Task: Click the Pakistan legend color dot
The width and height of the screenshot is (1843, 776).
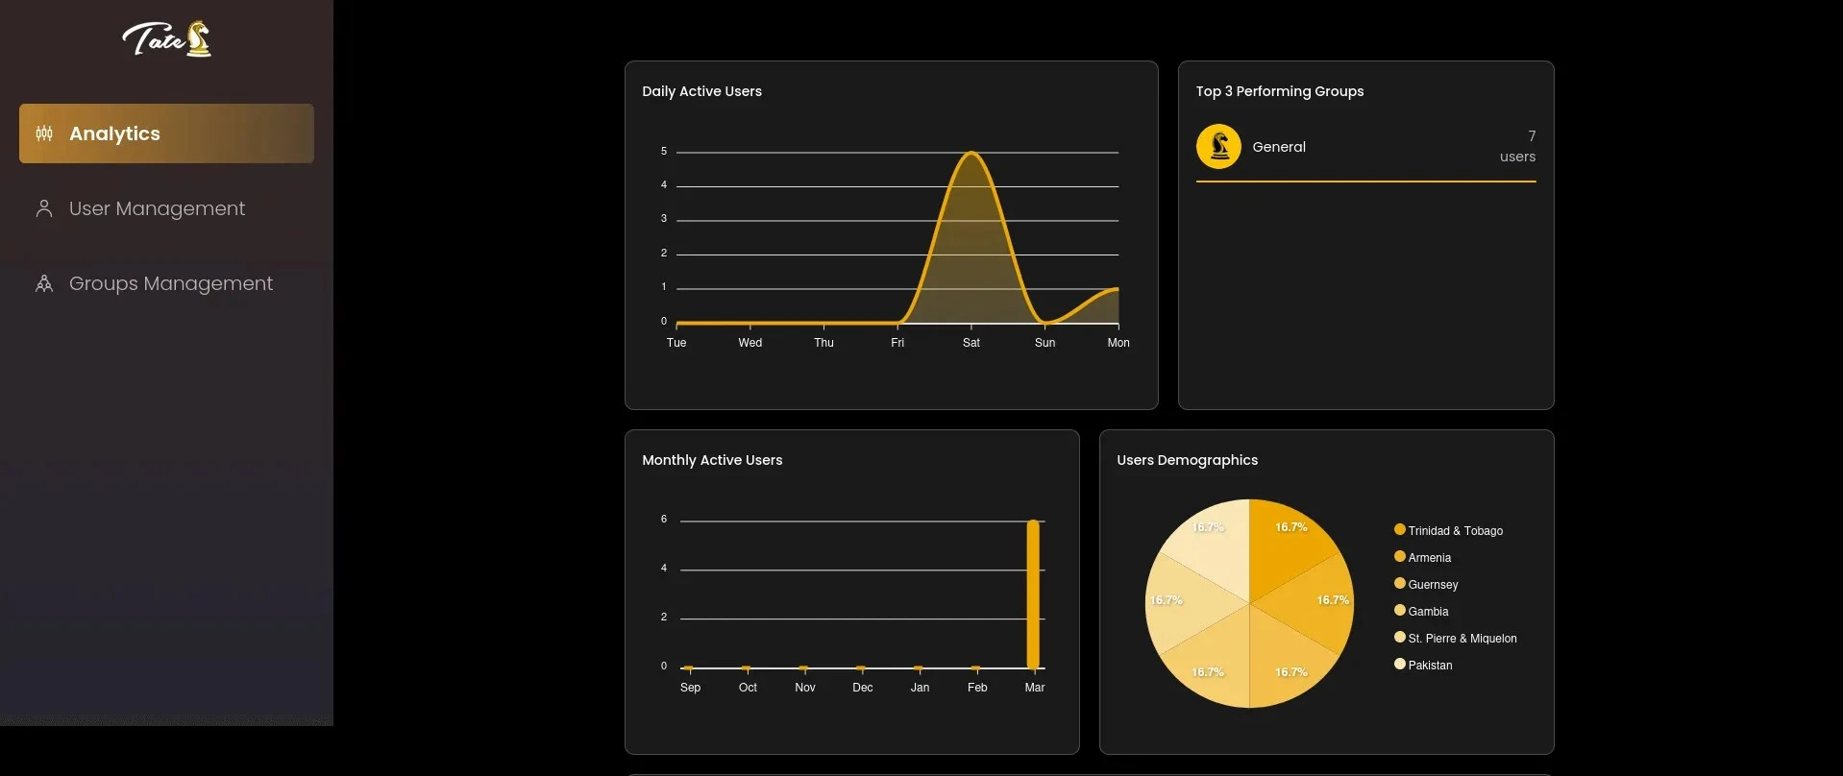Action: (1400, 664)
